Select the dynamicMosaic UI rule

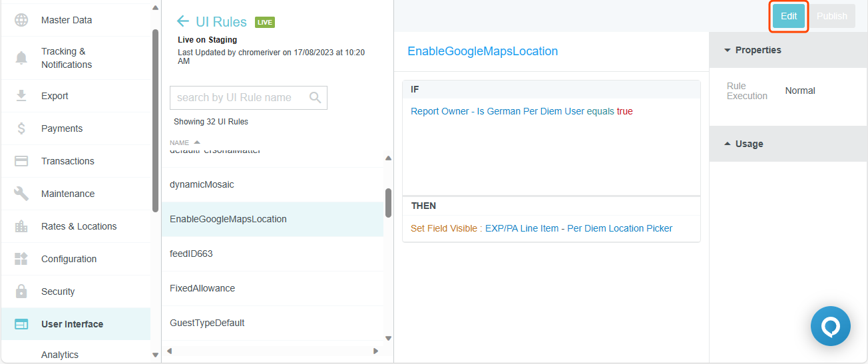tap(202, 184)
